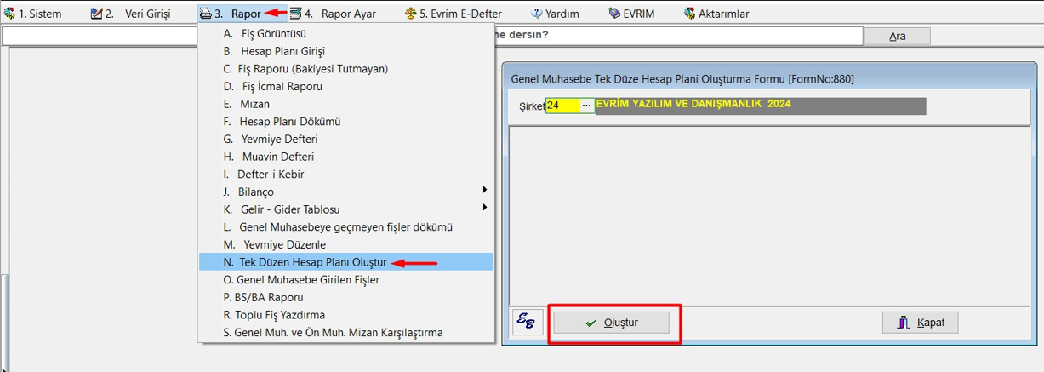Click the Kapat button

920,323
